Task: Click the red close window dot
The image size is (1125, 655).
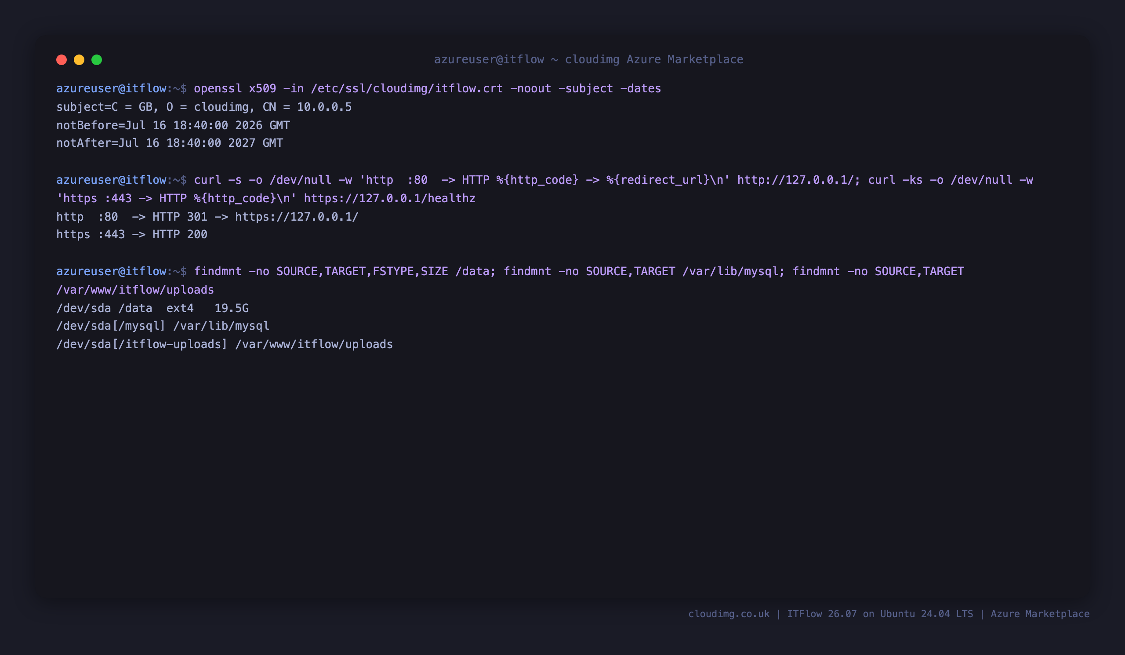Action: (x=62, y=60)
